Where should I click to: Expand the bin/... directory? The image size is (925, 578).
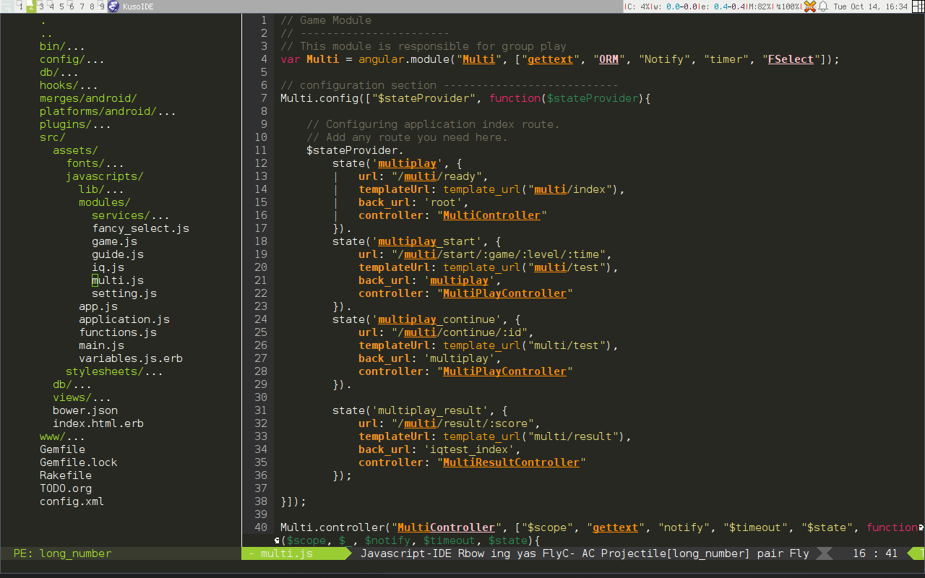pos(62,46)
